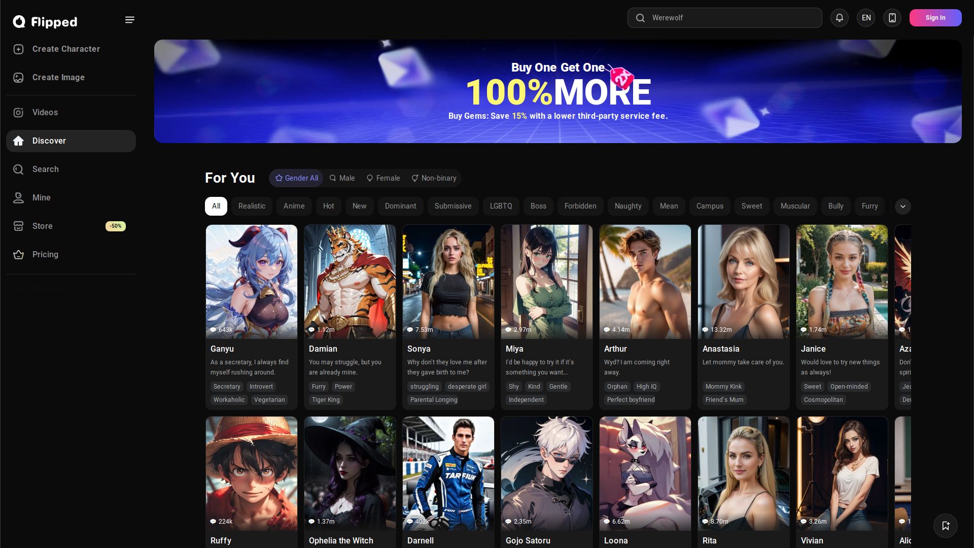Screen dimensions: 974x548
Task: Click the Werewolf search input field
Action: tap(725, 18)
